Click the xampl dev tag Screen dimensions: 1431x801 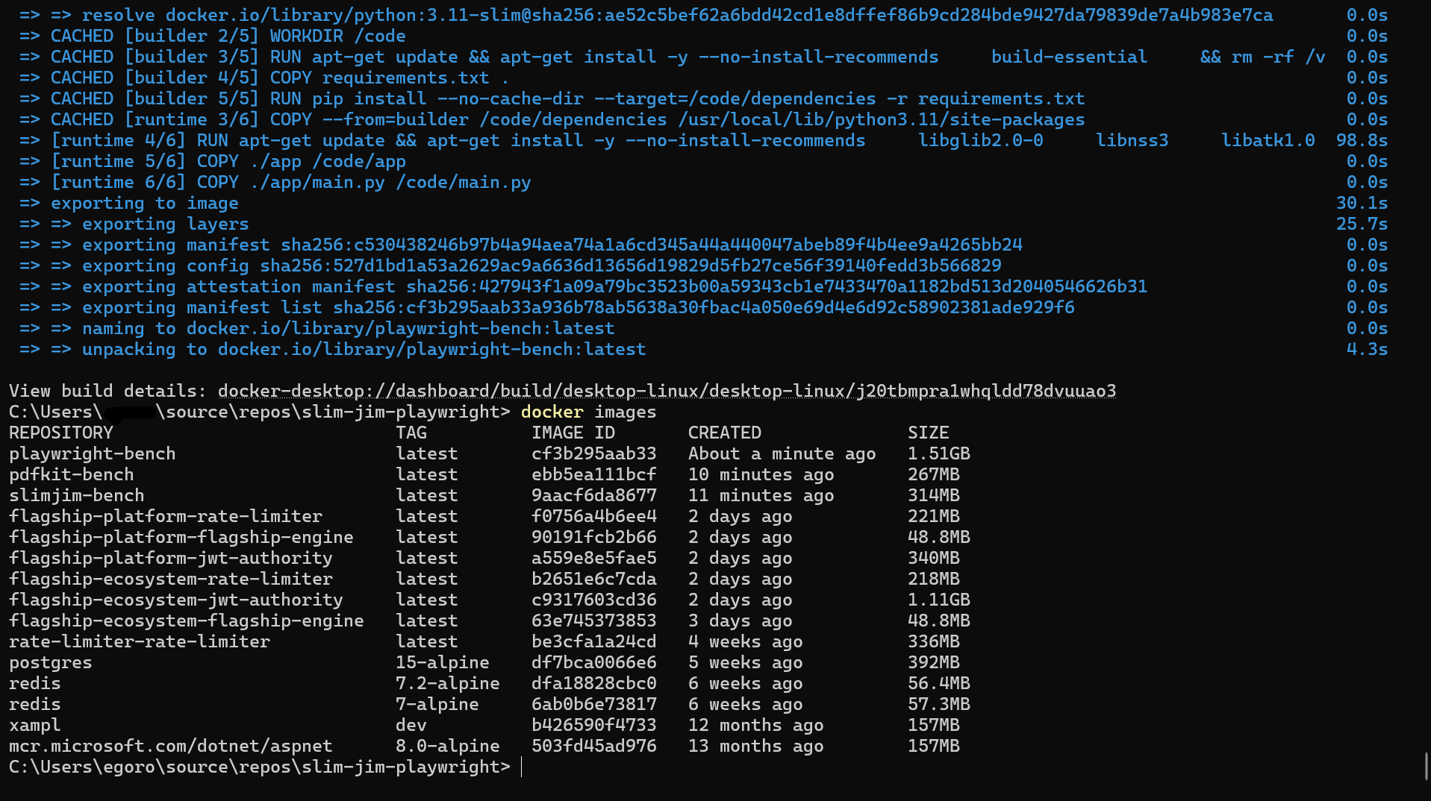tap(411, 725)
